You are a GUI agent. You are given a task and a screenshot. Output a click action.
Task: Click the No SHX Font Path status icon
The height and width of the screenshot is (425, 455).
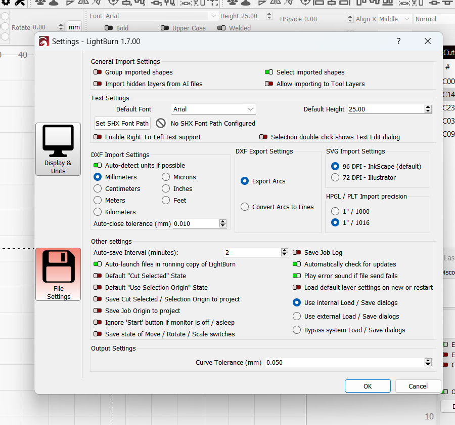[161, 123]
